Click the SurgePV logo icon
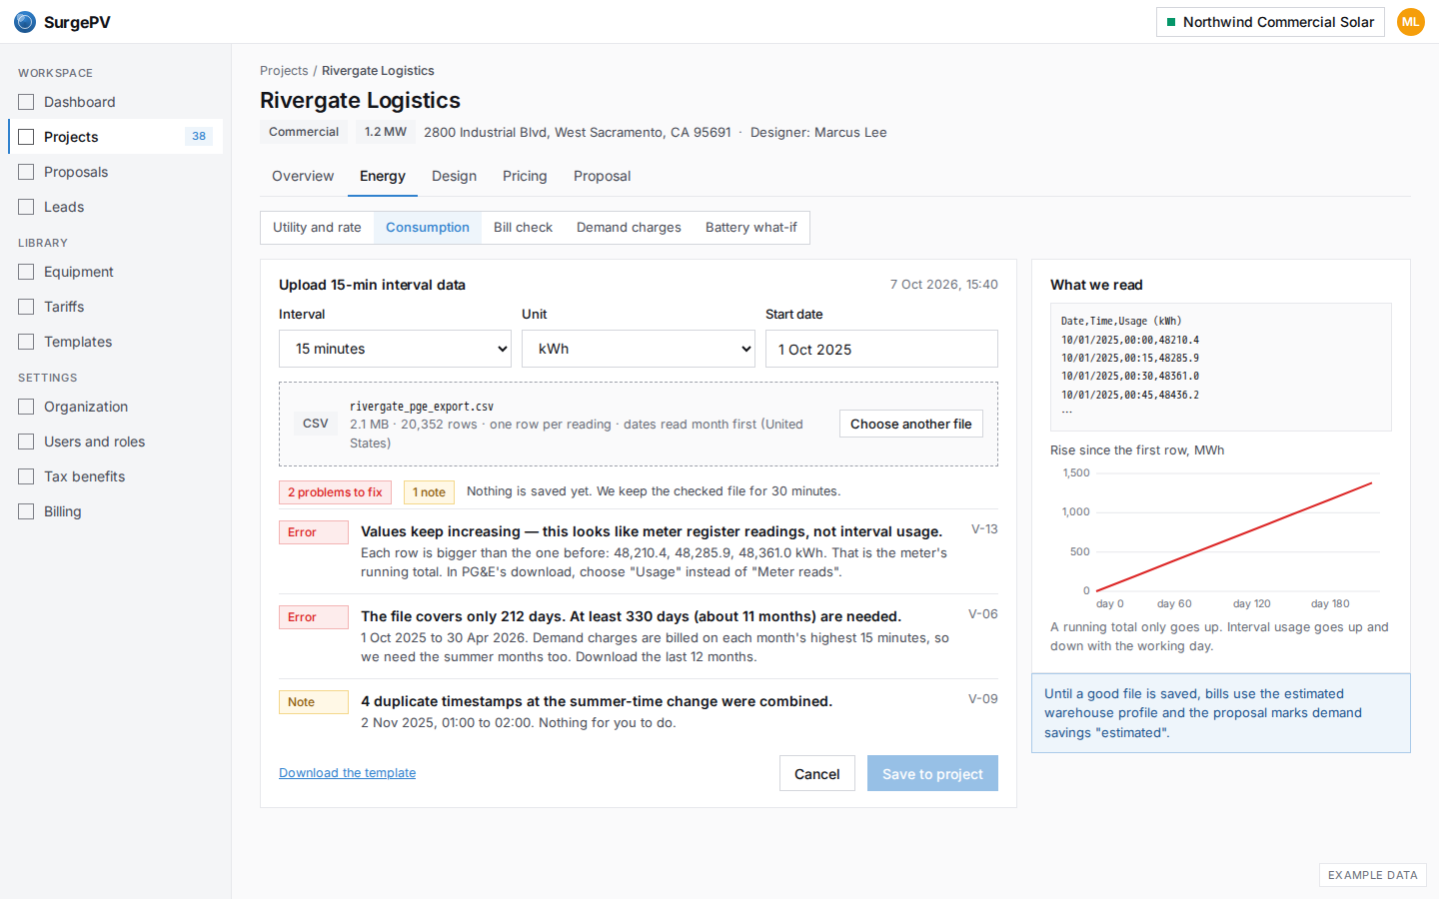Screen dimensions: 1439x899 click(25, 22)
